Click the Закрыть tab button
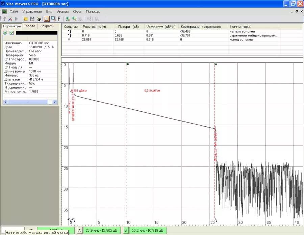 click(47, 26)
